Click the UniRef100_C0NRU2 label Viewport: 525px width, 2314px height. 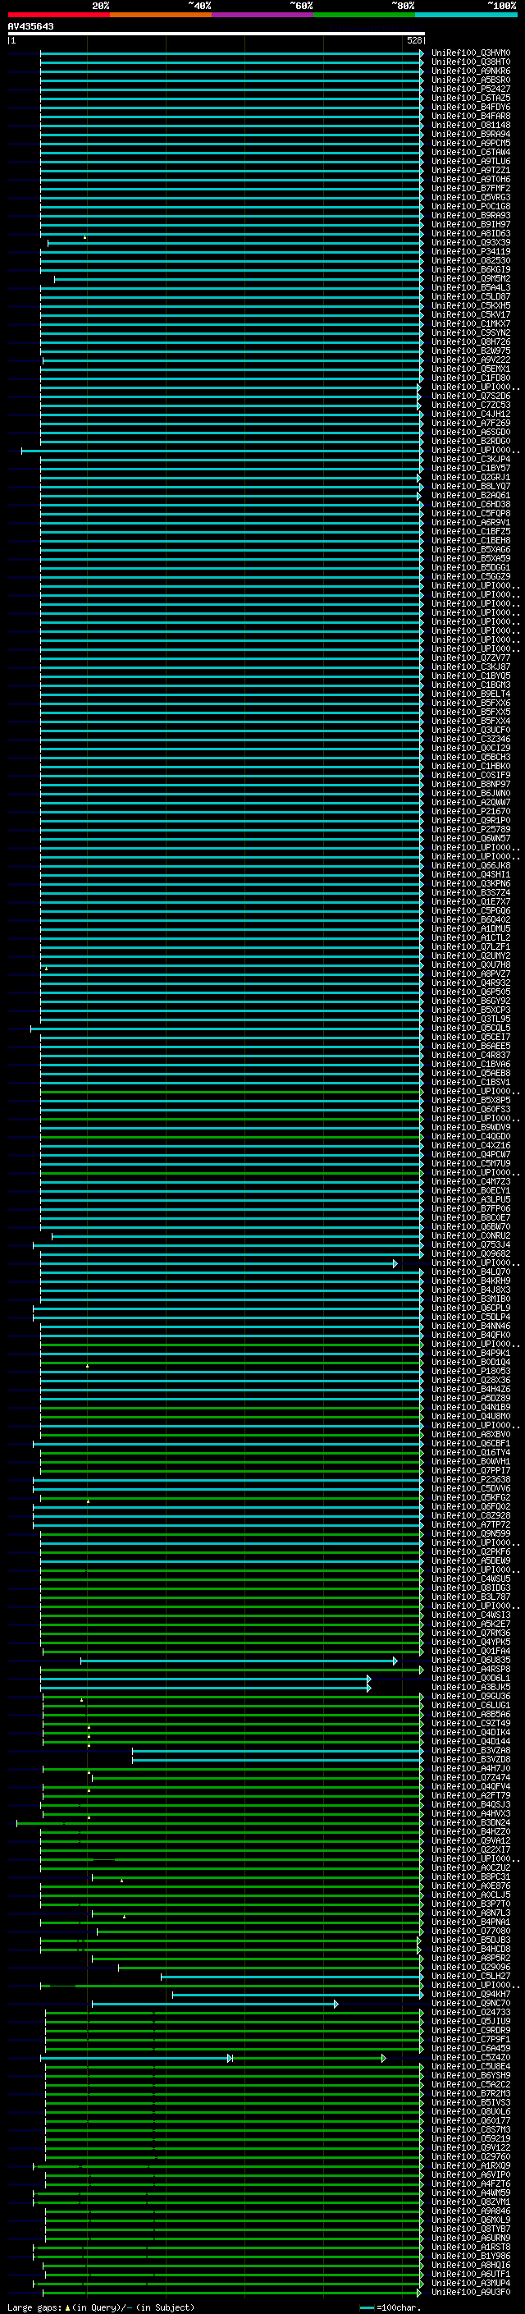click(471, 1236)
